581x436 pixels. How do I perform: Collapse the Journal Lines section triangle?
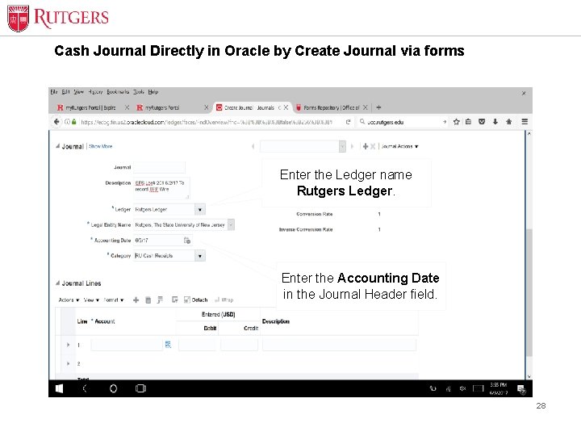[x=58, y=283]
